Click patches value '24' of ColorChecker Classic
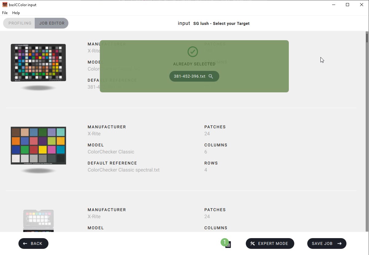 207,134
